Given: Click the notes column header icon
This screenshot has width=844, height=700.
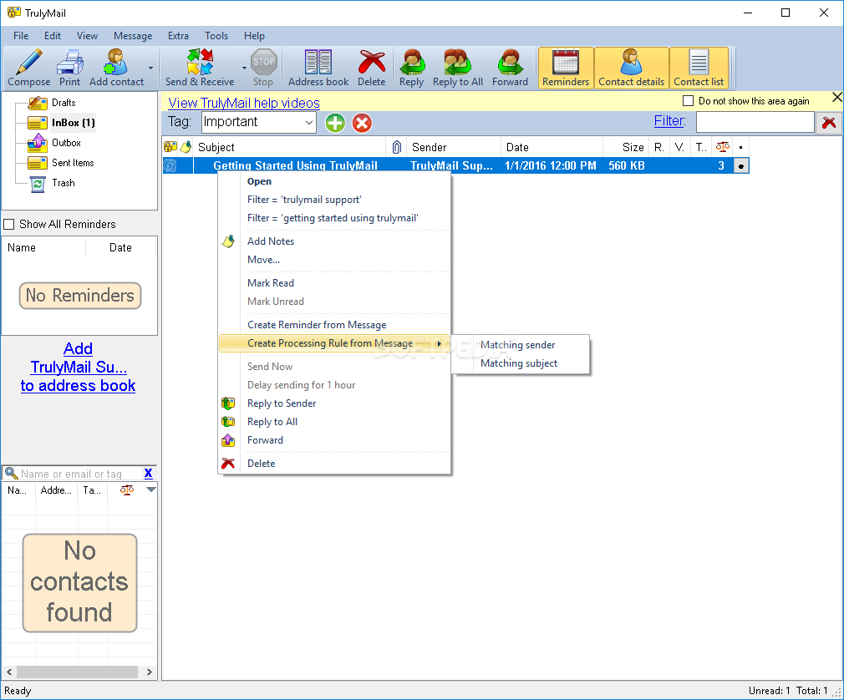Looking at the screenshot, I should (186, 147).
